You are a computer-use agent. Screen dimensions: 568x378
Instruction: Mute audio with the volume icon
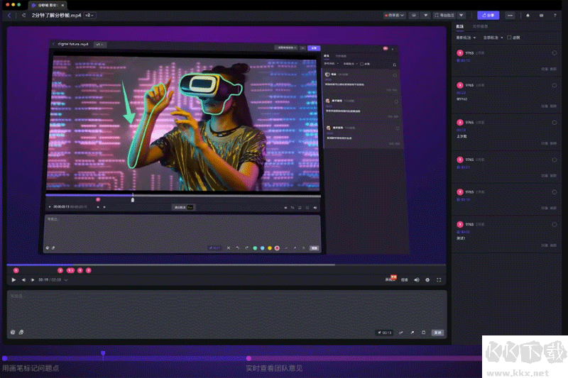point(417,280)
